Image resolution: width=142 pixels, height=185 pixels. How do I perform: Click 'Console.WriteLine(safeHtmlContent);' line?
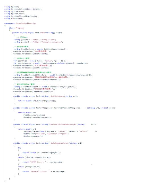point(33,92)
